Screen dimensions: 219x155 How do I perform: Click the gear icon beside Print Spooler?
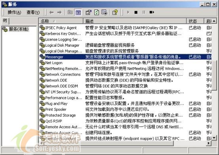click(x=42, y=109)
